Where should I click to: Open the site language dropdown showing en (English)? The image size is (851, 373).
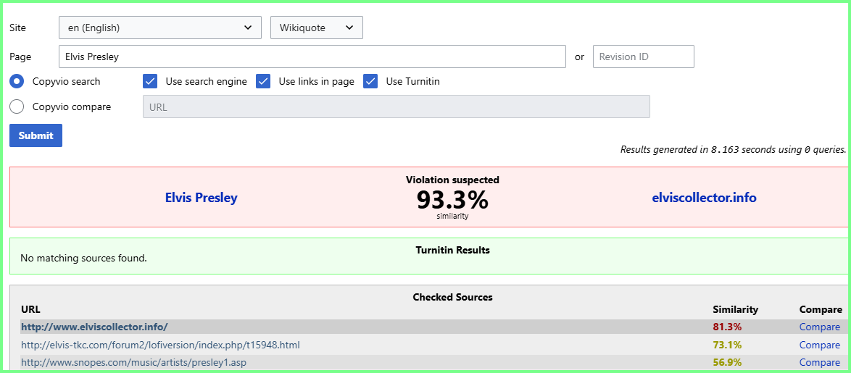160,28
